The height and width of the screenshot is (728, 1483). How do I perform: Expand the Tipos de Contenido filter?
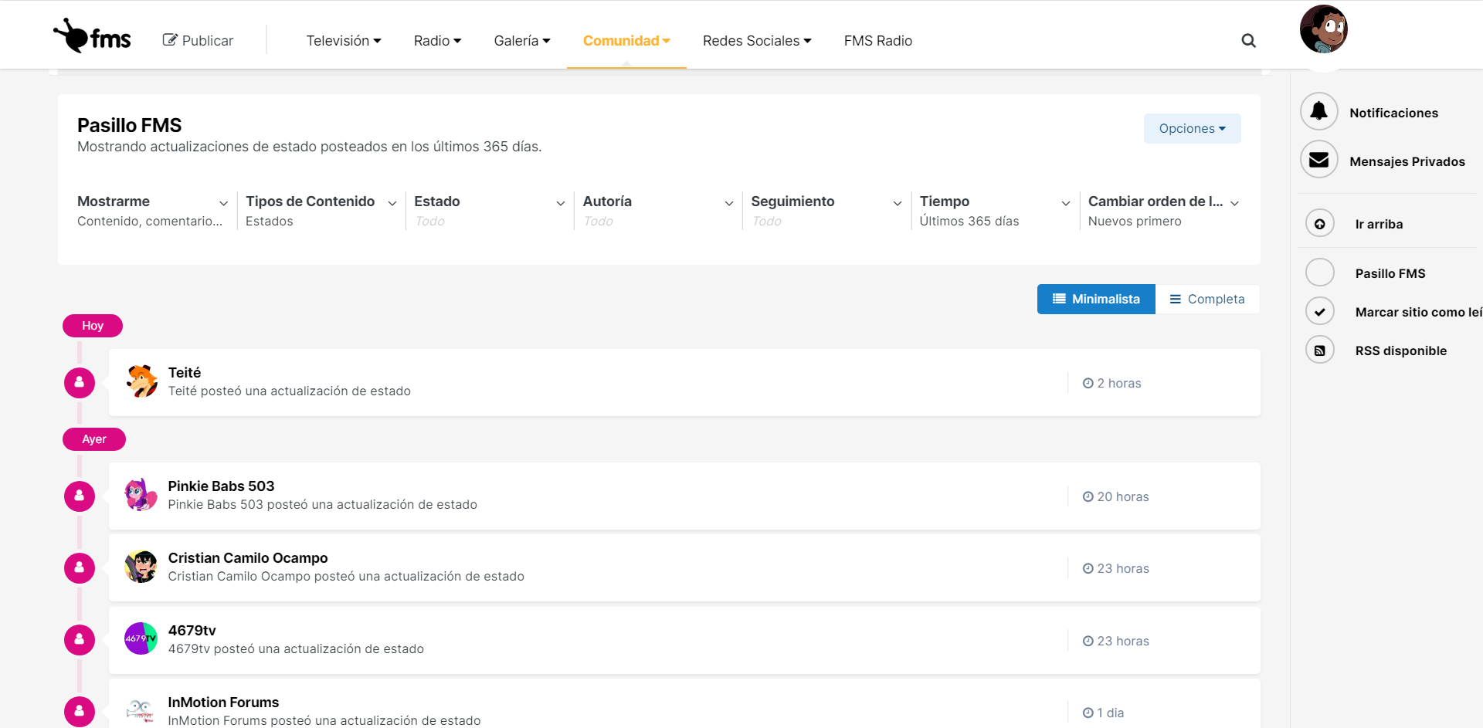(x=321, y=210)
